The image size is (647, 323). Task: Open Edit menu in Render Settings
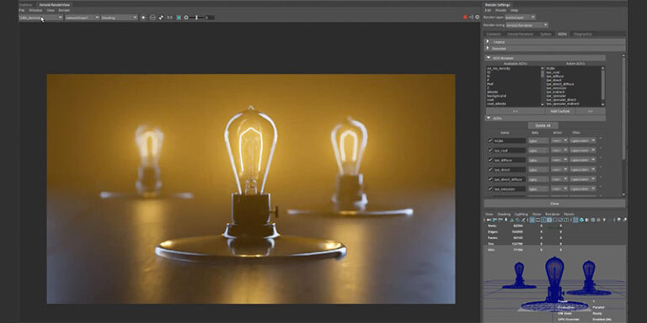click(488, 10)
